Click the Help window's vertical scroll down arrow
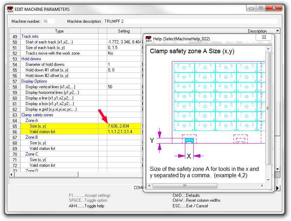291x221 pixels. [x=268, y=180]
